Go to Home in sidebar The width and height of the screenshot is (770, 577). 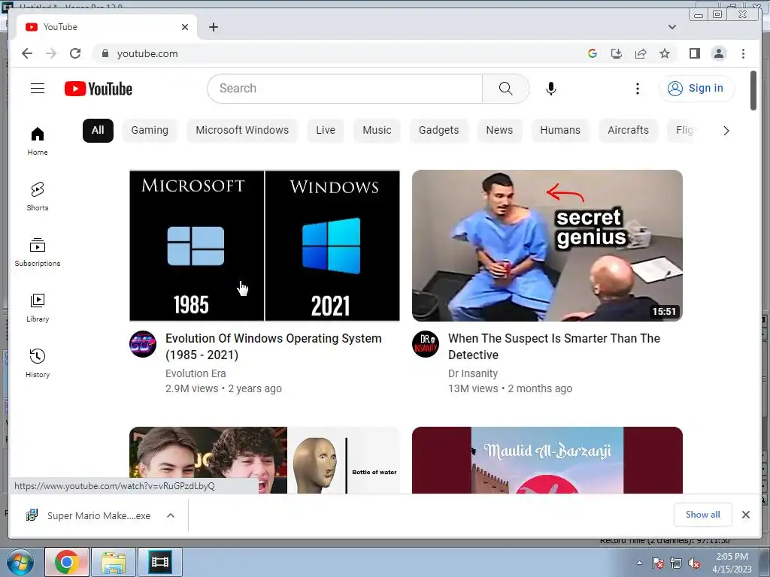point(38,140)
